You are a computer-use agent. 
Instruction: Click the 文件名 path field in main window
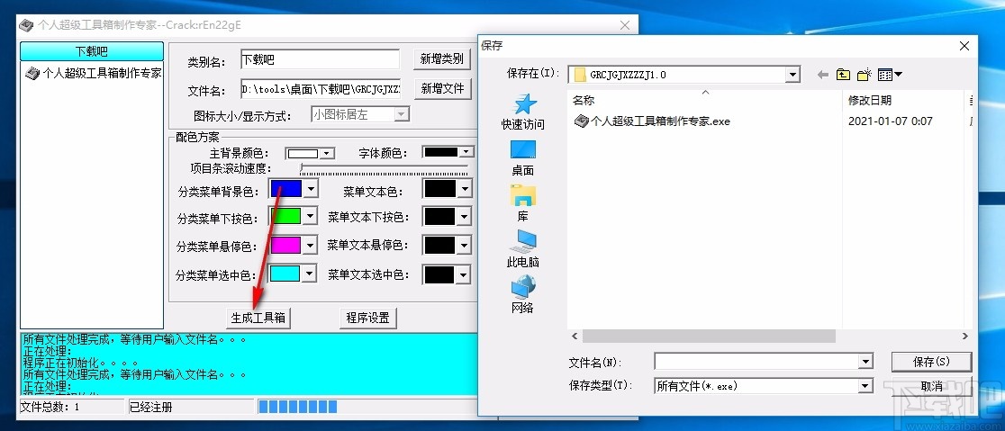pos(321,89)
